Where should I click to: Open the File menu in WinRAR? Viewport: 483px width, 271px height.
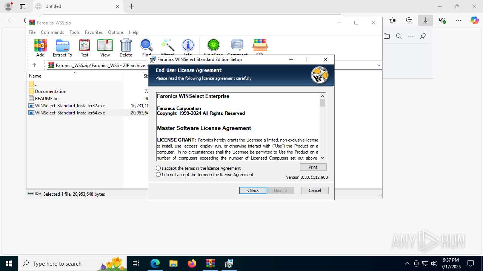pos(32,32)
